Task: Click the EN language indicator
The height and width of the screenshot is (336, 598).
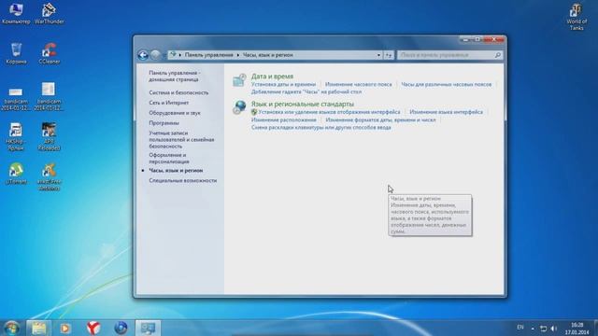Action: click(520, 328)
